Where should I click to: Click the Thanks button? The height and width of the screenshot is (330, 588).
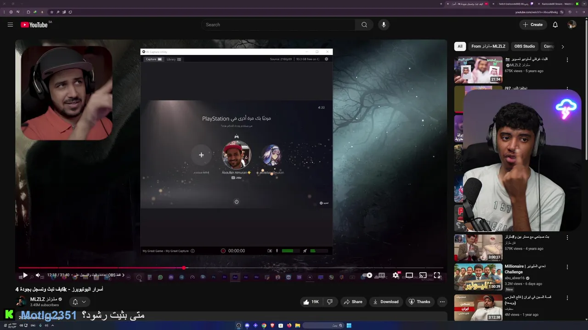pyautogui.click(x=419, y=302)
